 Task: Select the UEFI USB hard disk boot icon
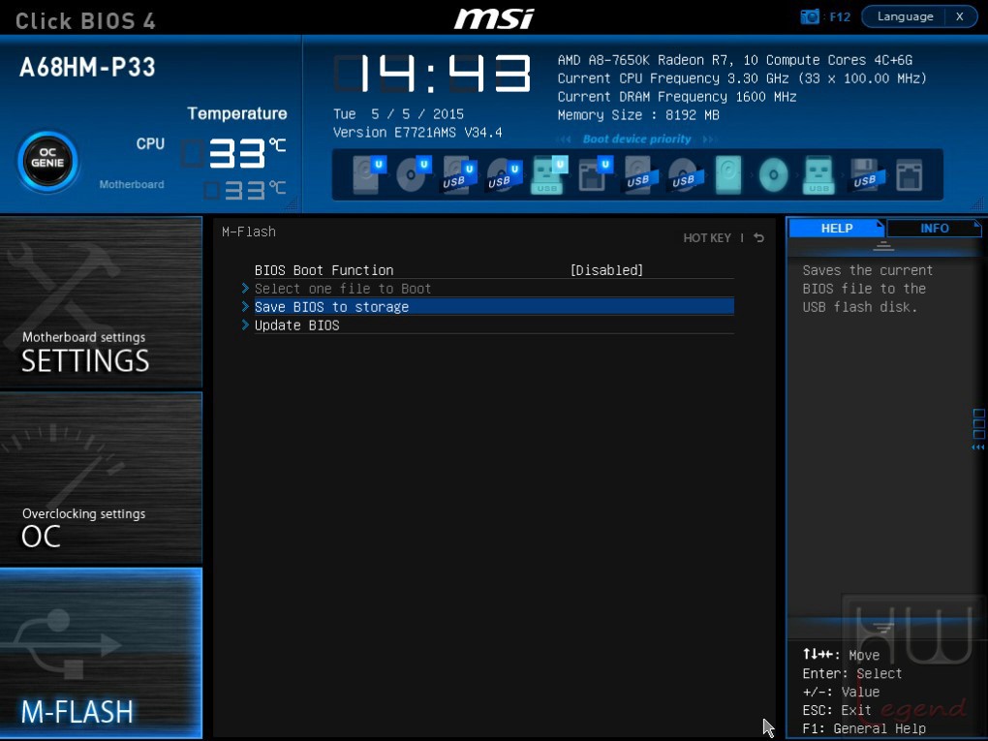click(459, 174)
